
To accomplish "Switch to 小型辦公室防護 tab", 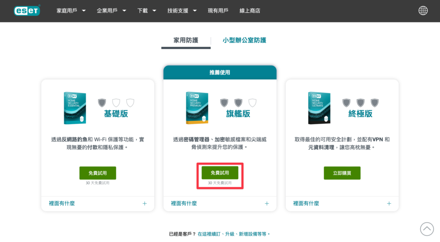I will coord(244,40).
